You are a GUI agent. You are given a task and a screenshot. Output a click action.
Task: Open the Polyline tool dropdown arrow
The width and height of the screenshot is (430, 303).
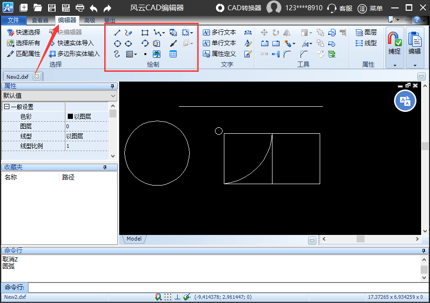164,33
